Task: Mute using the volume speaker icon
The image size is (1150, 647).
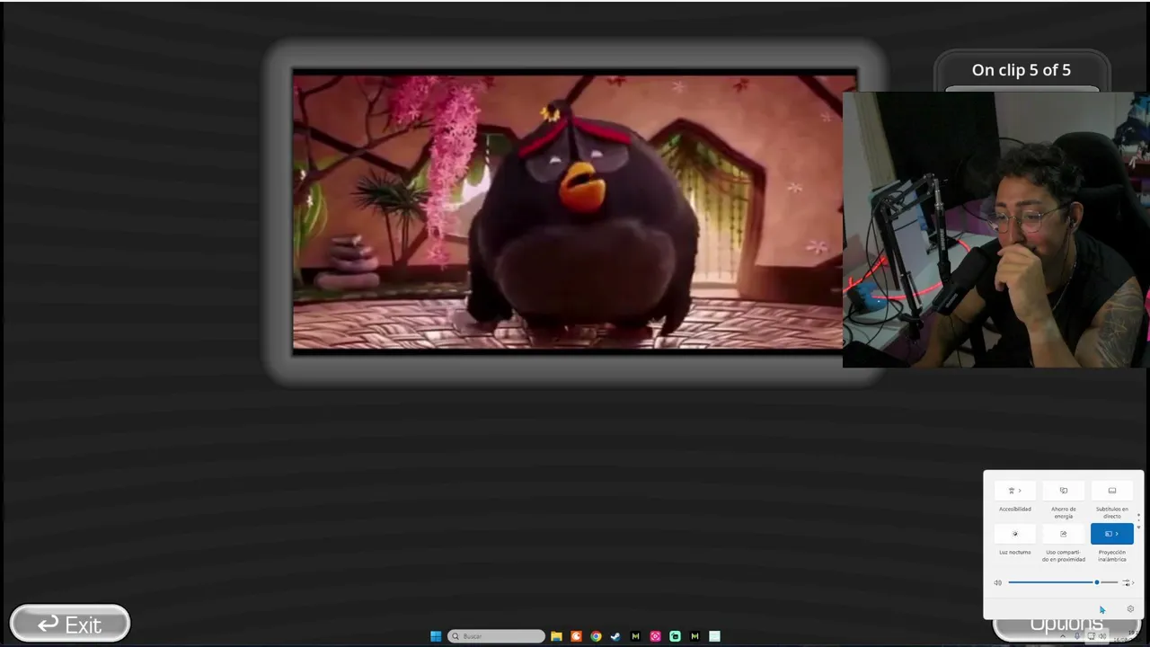Action: pyautogui.click(x=998, y=582)
